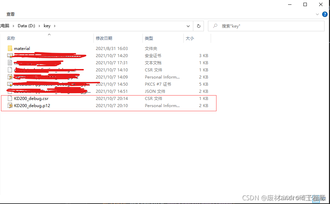Click the KD200_debug.p12 file name
The height and width of the screenshot is (204, 330).
32,105
